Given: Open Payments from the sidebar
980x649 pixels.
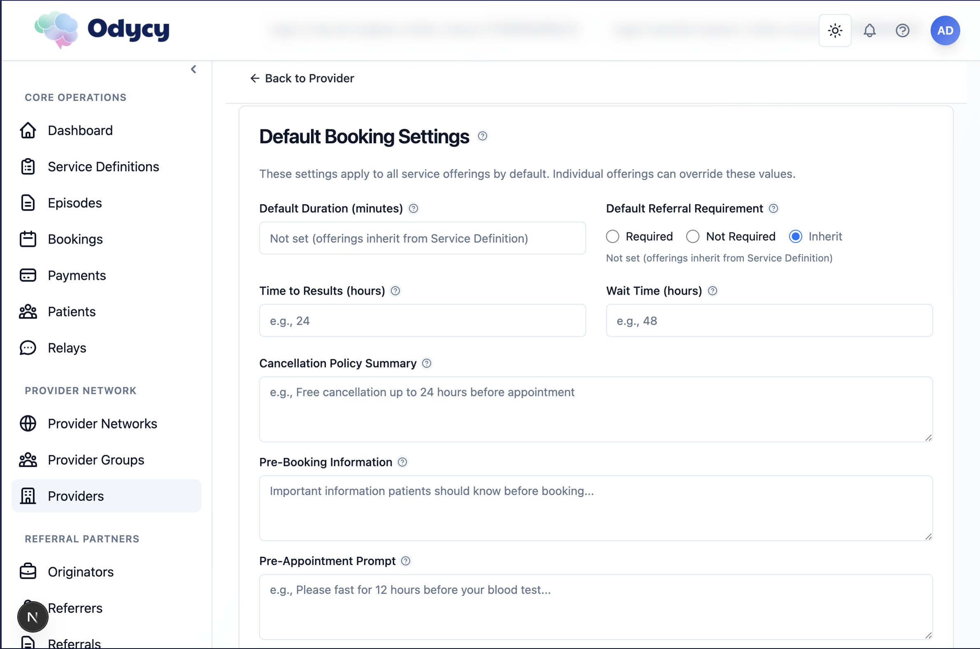Looking at the screenshot, I should [x=77, y=275].
